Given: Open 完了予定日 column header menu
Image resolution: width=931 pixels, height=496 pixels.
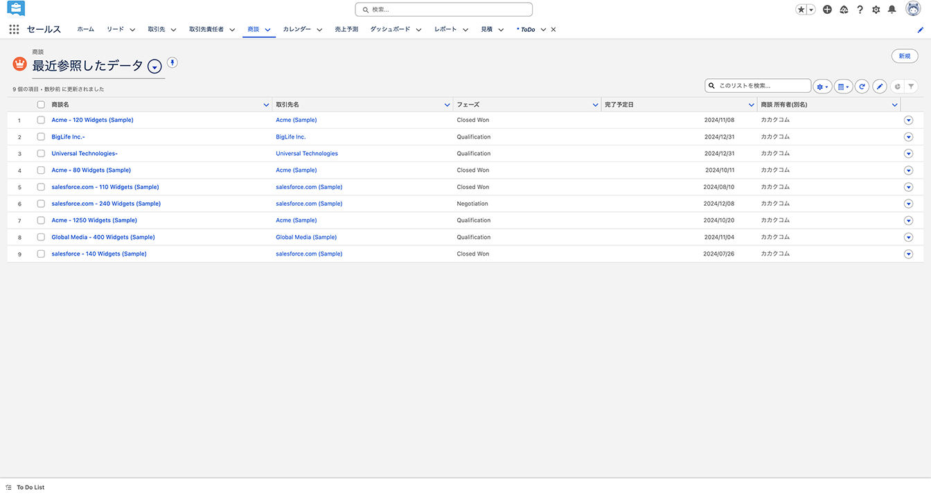Looking at the screenshot, I should coord(752,105).
